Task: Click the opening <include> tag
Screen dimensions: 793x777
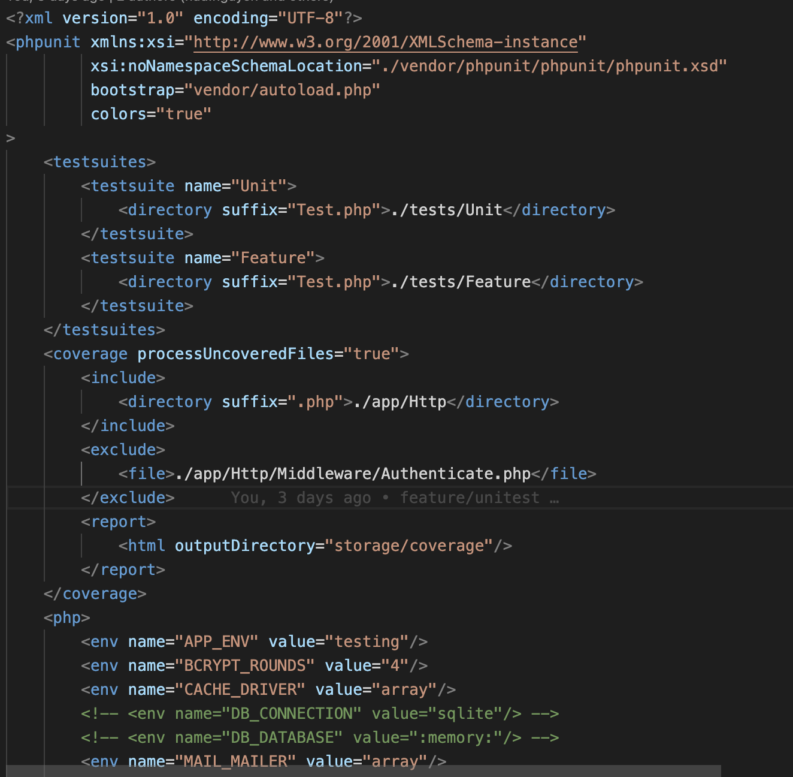Action: click(x=123, y=378)
